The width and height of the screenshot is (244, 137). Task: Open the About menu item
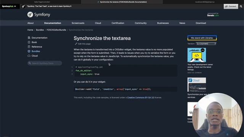[x=30, y=23]
